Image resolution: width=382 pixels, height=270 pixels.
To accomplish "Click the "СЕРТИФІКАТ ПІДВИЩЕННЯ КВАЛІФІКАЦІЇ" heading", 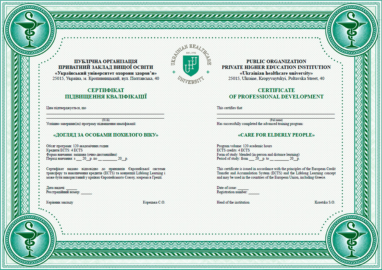I will click(x=106, y=93).
